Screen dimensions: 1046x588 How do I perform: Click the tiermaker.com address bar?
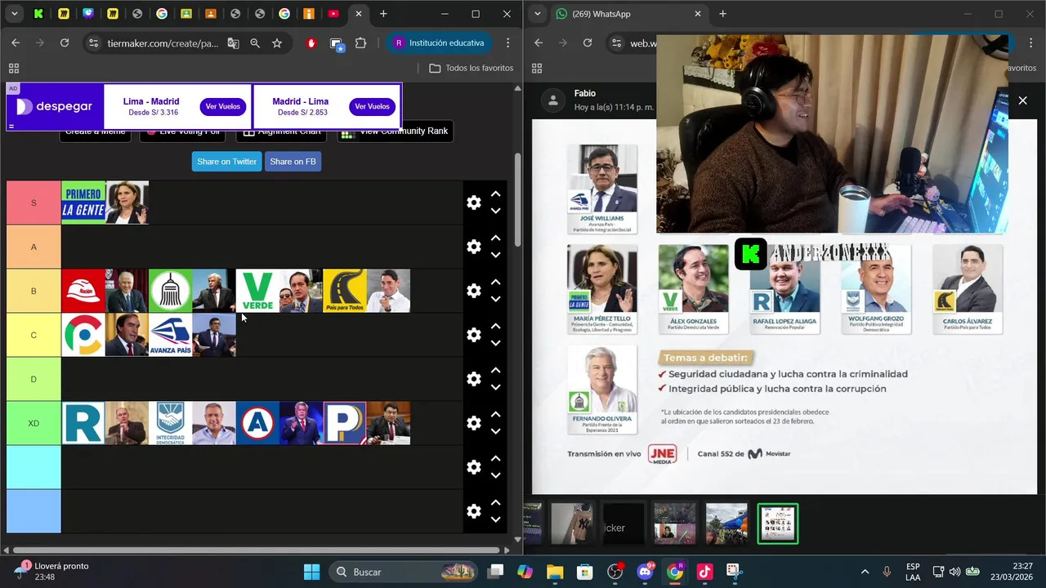(x=163, y=43)
